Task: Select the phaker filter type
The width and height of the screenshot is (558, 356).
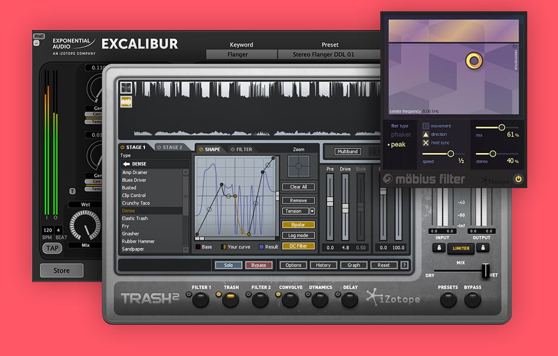Action: tap(401, 135)
